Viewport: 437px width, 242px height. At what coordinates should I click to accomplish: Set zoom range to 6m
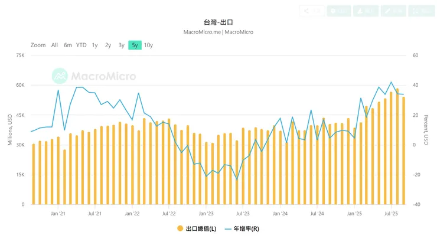click(68, 45)
